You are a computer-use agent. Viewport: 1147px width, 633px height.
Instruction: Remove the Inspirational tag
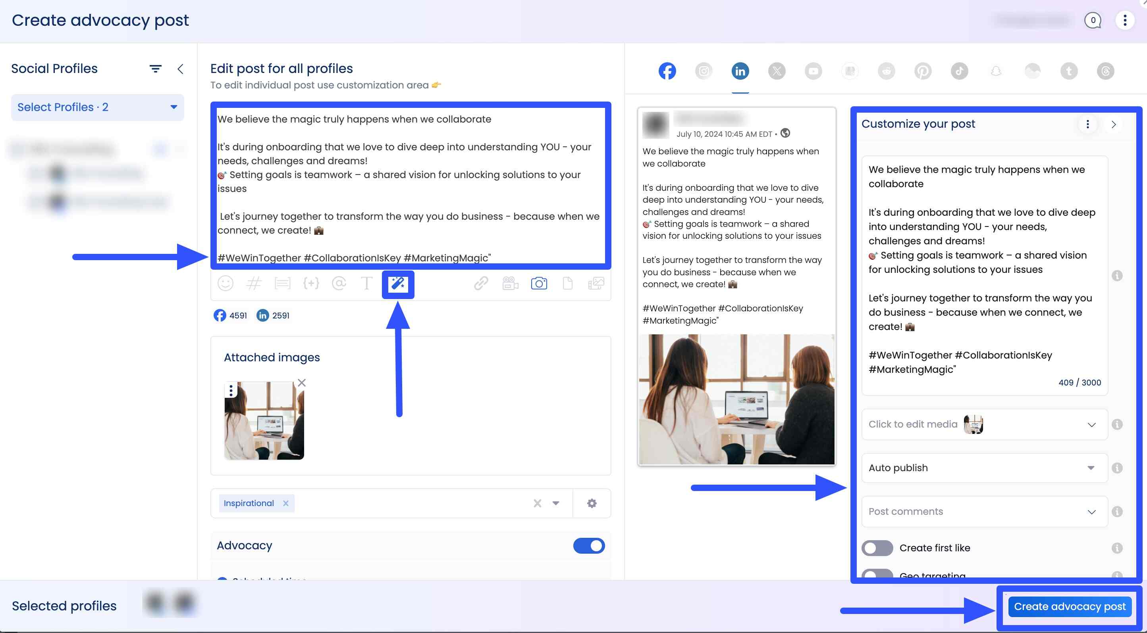pyautogui.click(x=287, y=503)
